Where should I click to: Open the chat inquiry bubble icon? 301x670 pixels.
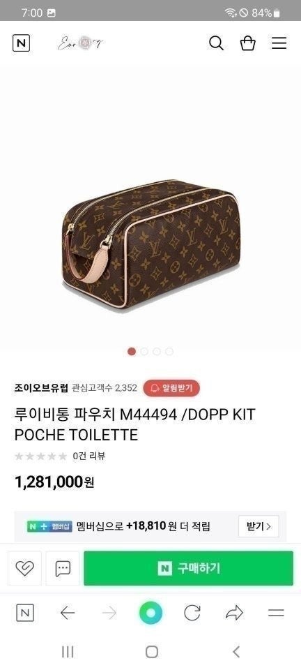pos(63,568)
